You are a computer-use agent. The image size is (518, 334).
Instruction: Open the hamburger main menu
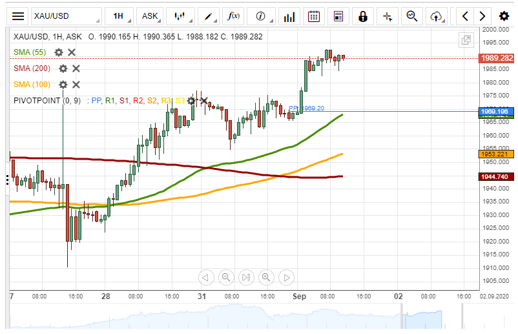coord(18,16)
